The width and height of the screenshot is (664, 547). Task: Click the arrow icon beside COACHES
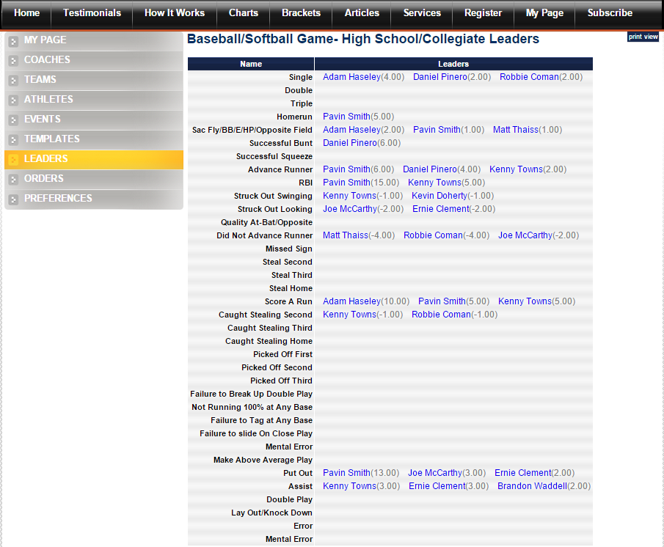[x=13, y=61]
